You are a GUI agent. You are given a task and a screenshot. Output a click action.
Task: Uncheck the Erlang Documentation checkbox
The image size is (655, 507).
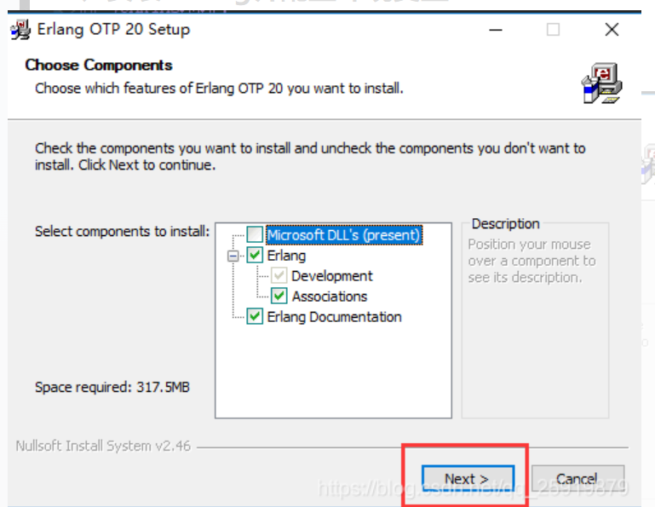(255, 316)
